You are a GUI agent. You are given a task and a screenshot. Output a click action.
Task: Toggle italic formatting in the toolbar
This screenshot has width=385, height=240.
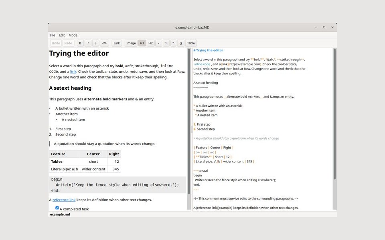pyautogui.click(x=88, y=43)
